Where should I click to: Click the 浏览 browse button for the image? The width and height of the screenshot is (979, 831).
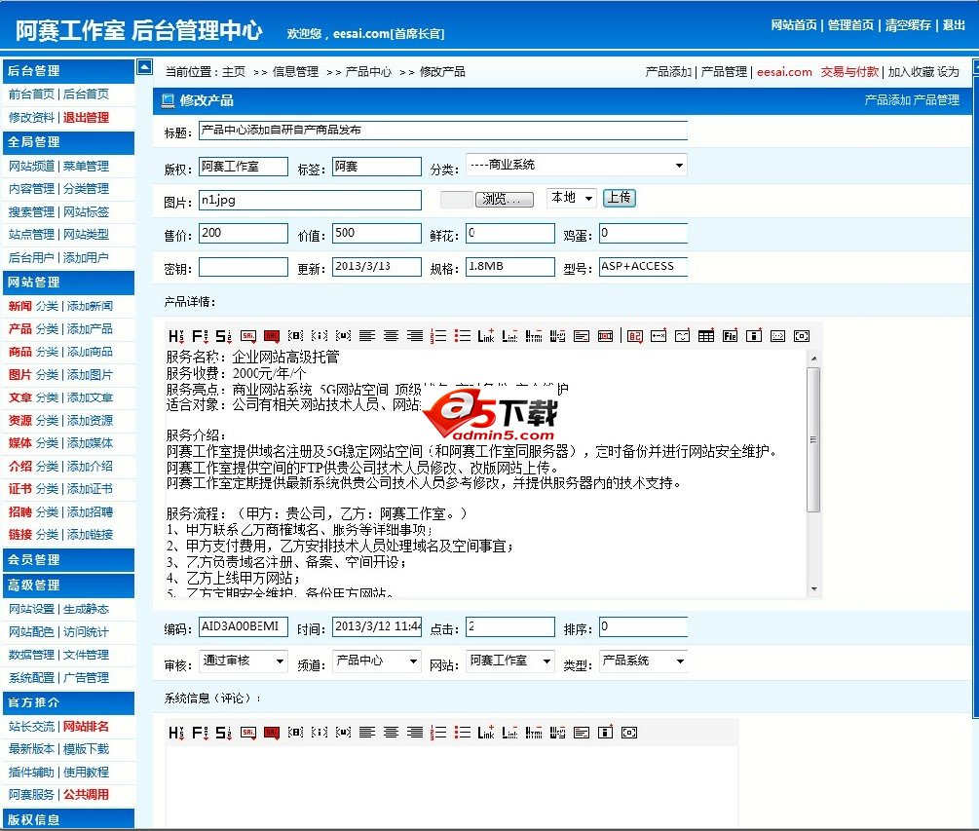tap(506, 197)
